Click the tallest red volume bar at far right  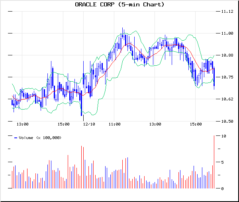pos(214,162)
